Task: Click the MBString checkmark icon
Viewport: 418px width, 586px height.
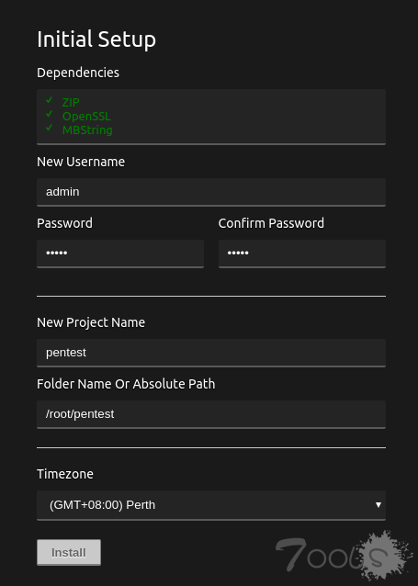Action: 49,128
